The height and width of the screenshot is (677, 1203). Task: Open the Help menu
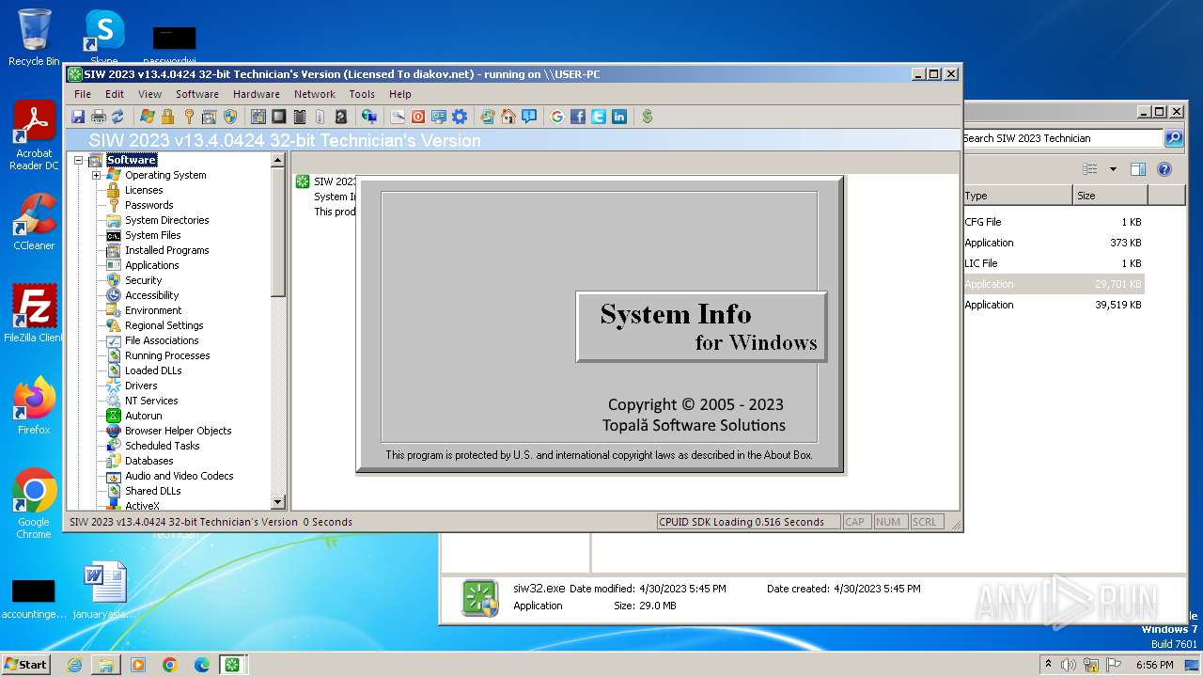point(400,94)
